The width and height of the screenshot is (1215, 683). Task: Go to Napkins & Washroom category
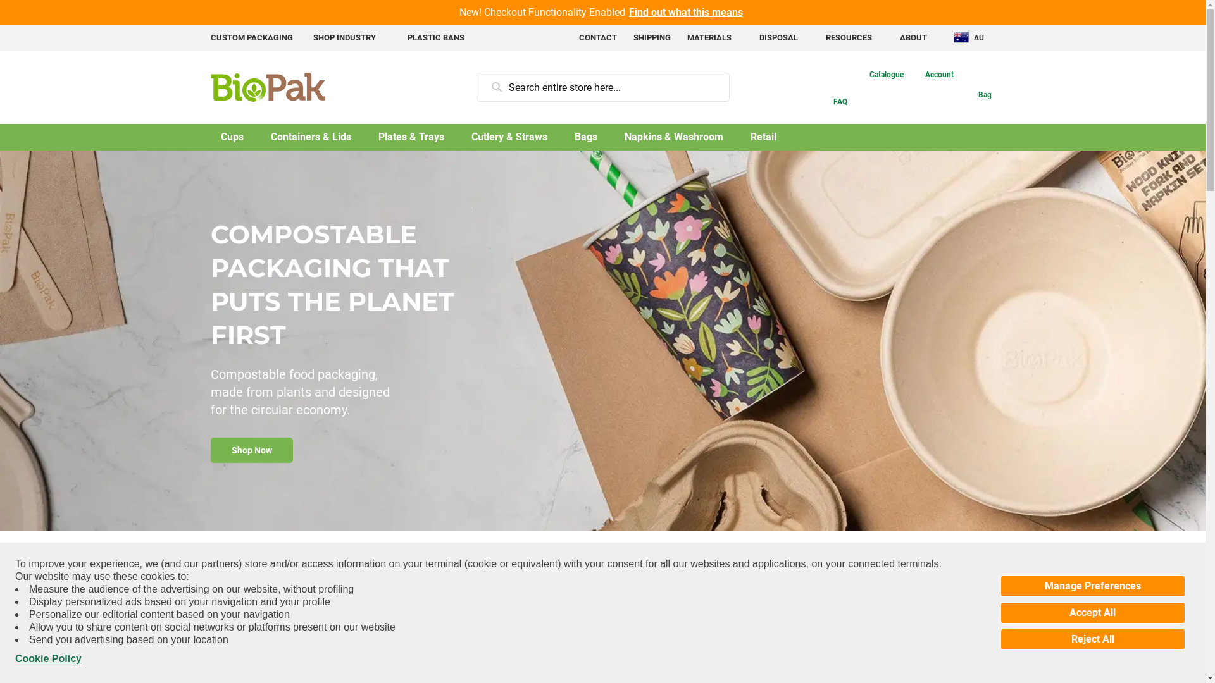click(x=673, y=137)
